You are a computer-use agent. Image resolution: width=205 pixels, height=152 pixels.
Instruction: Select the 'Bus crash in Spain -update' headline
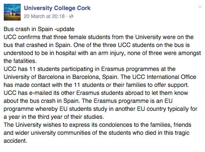[x=39, y=29]
